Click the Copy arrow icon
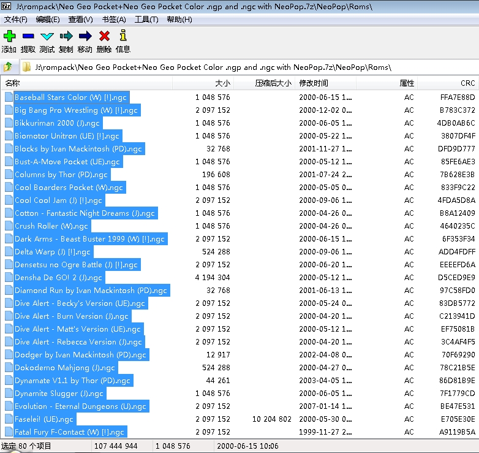This screenshot has height=453, width=479. (x=66, y=36)
